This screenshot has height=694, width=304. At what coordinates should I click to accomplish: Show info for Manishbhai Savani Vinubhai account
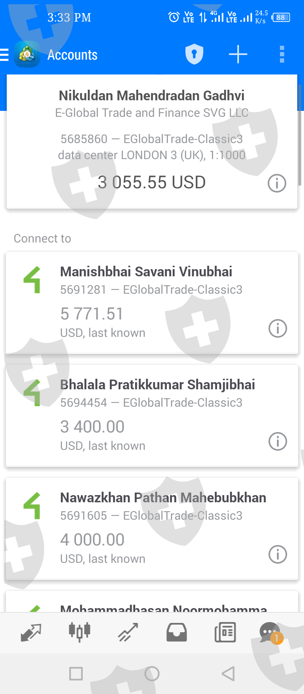point(278,328)
